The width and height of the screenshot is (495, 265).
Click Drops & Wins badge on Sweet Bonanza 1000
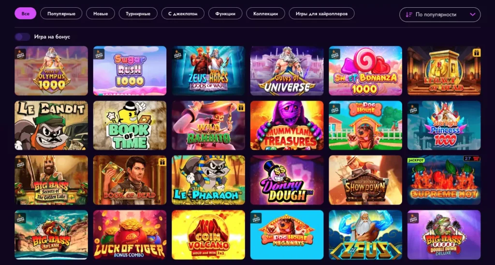(335, 54)
